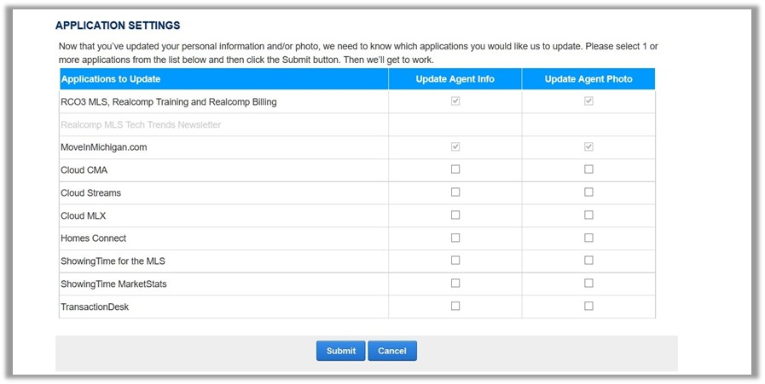
Task: Toggle Agent Photo for ShowingTime MarketStats
Action: click(588, 284)
